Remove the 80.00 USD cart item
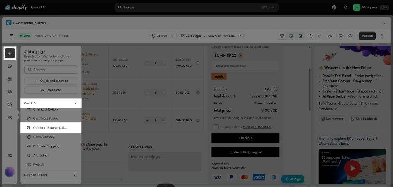Screen dimensions: 393x187 coord(198,93)
